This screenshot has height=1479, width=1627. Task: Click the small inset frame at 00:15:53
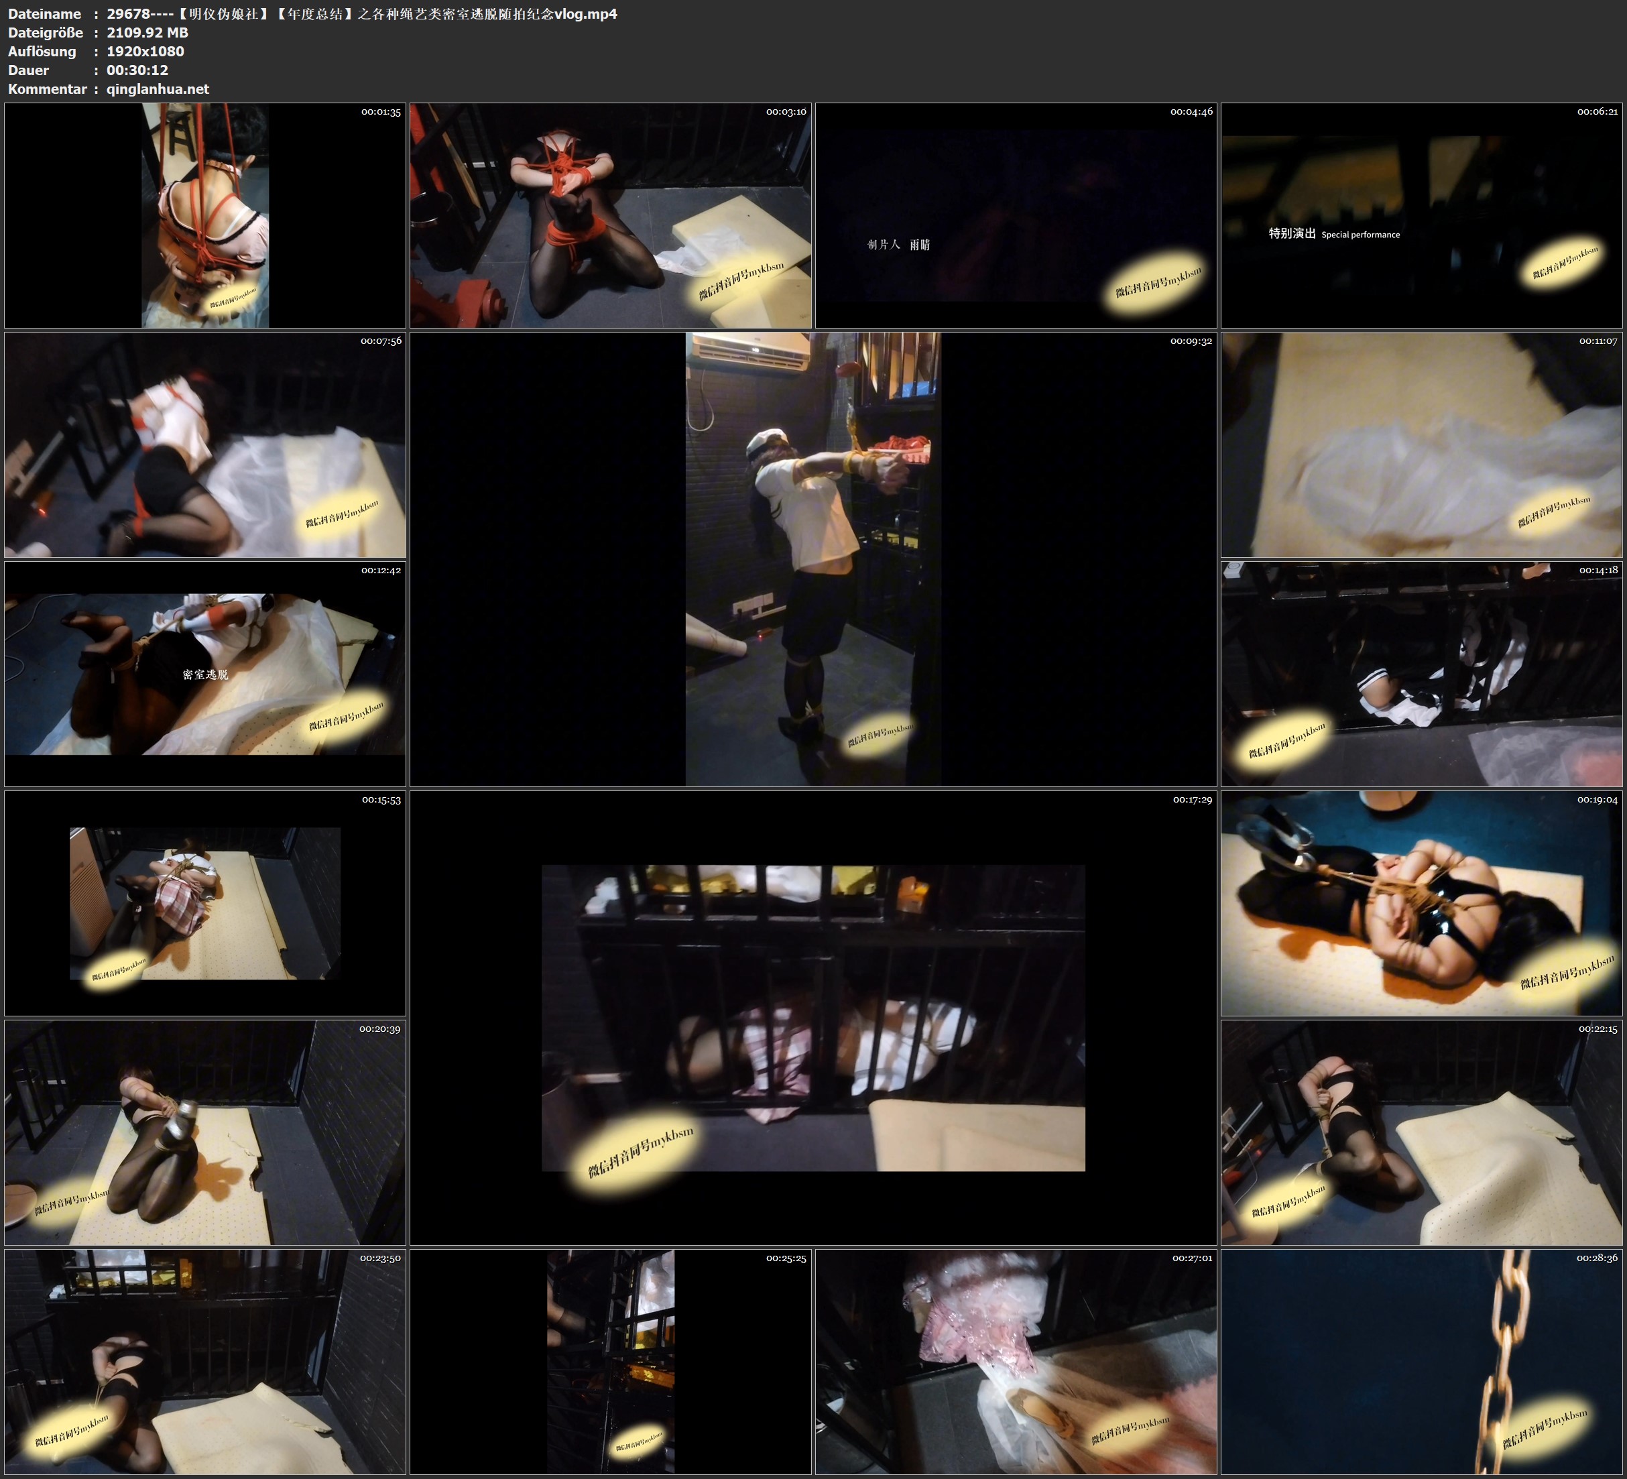pos(205,902)
